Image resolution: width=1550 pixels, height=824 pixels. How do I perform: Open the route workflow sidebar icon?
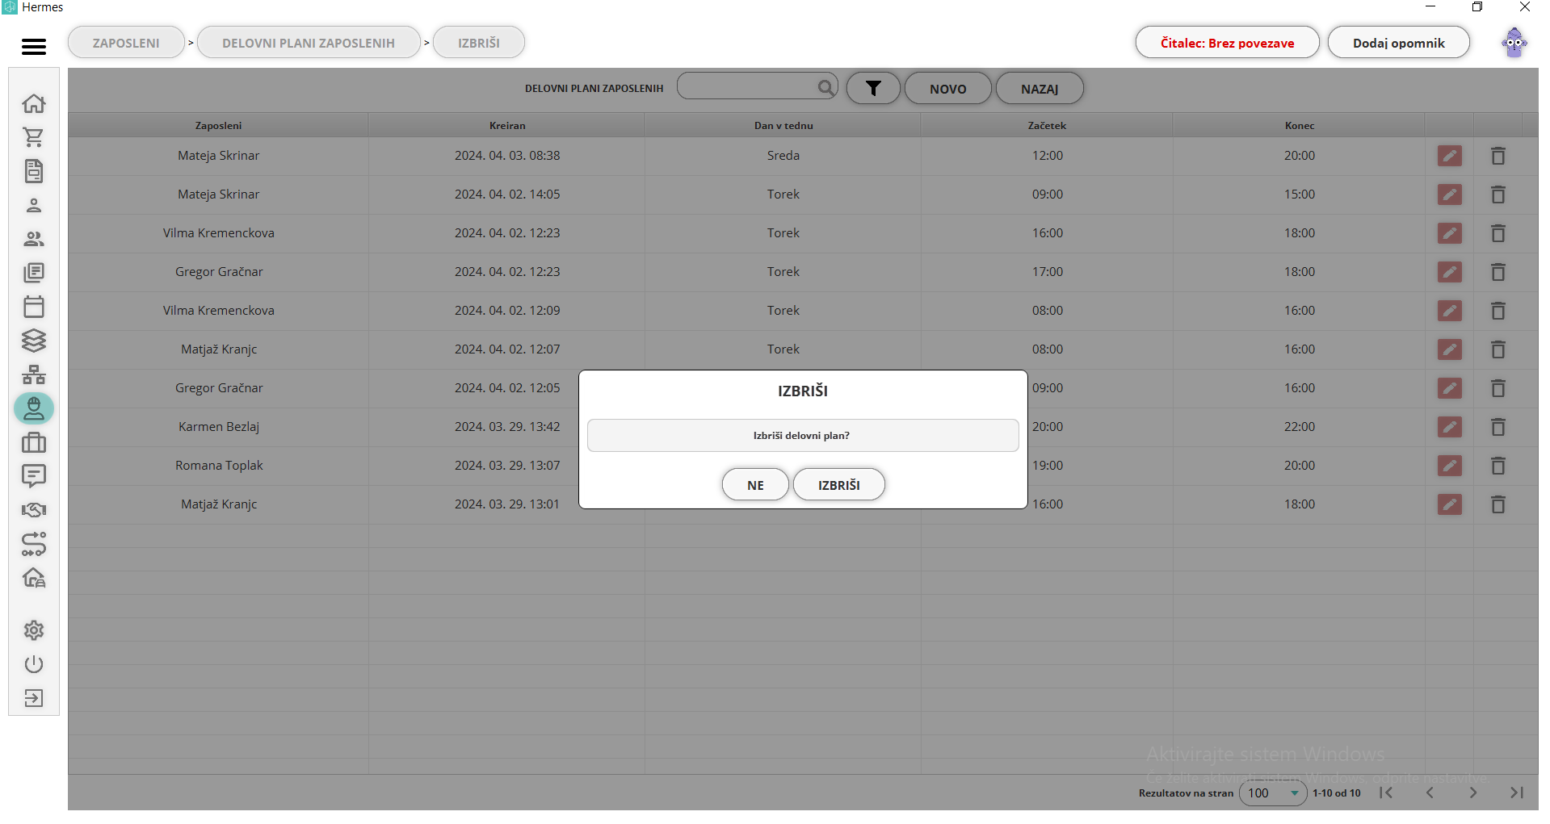(x=34, y=544)
